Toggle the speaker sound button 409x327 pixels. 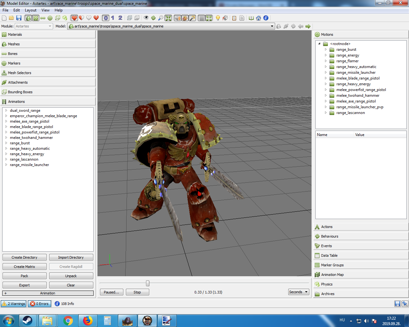[x=177, y=18]
